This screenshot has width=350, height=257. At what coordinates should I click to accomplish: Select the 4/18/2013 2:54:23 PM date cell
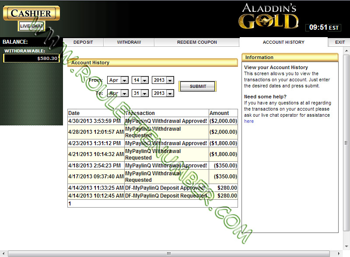coord(96,166)
